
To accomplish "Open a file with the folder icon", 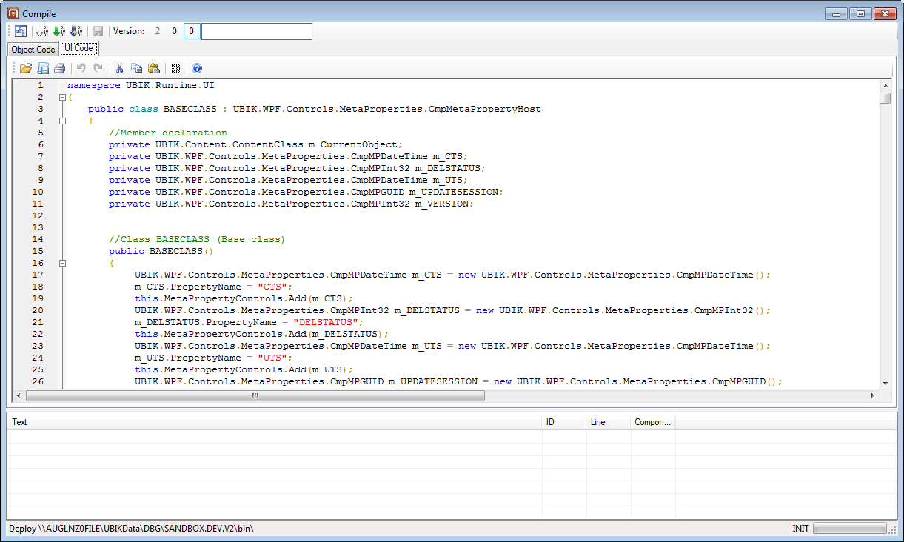I will 26,68.
